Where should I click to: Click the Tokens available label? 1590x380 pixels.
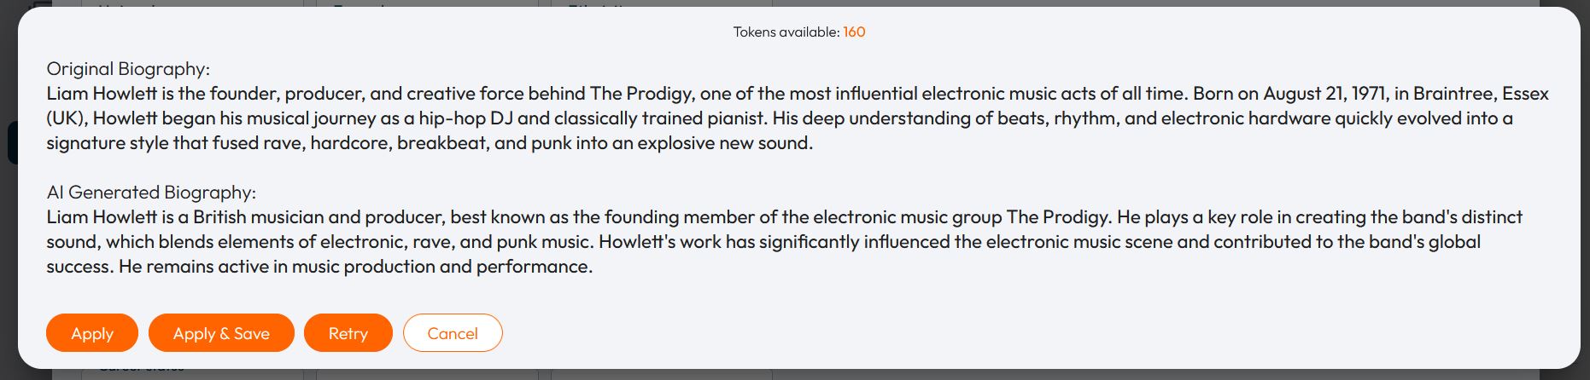click(786, 32)
